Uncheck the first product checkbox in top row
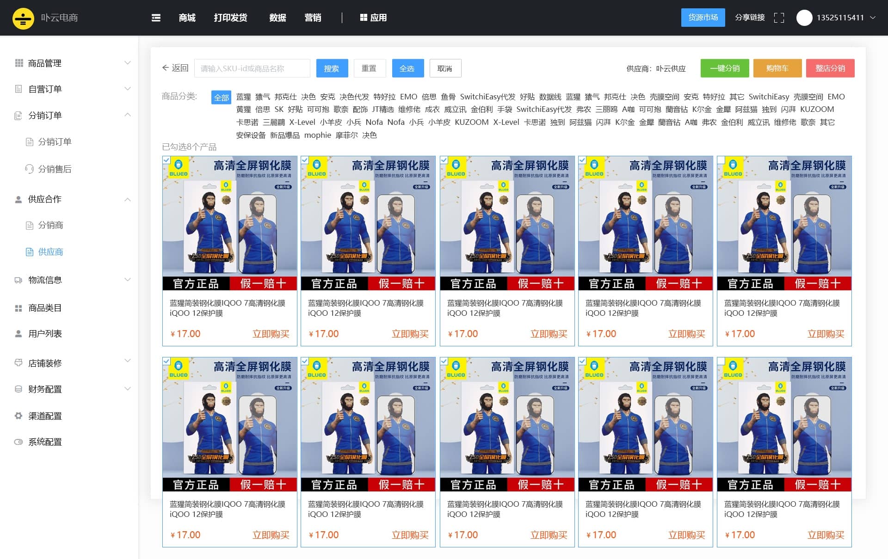This screenshot has width=888, height=559. [x=166, y=160]
